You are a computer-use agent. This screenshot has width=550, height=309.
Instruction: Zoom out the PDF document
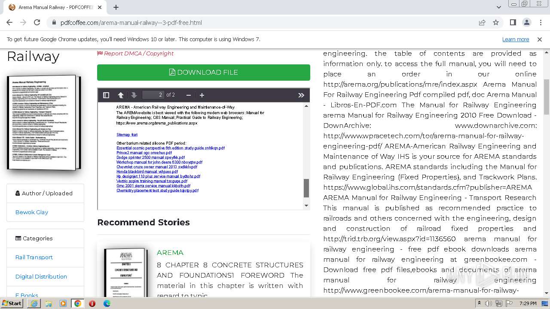click(188, 95)
